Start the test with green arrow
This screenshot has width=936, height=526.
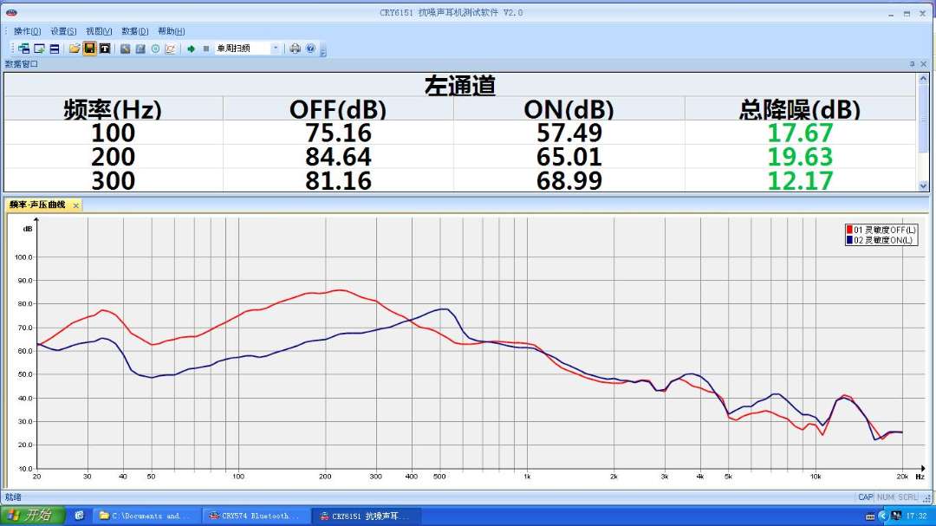click(x=191, y=49)
